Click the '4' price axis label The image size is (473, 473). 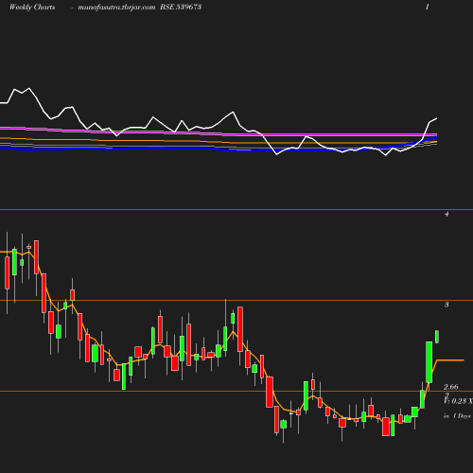(x=447, y=214)
